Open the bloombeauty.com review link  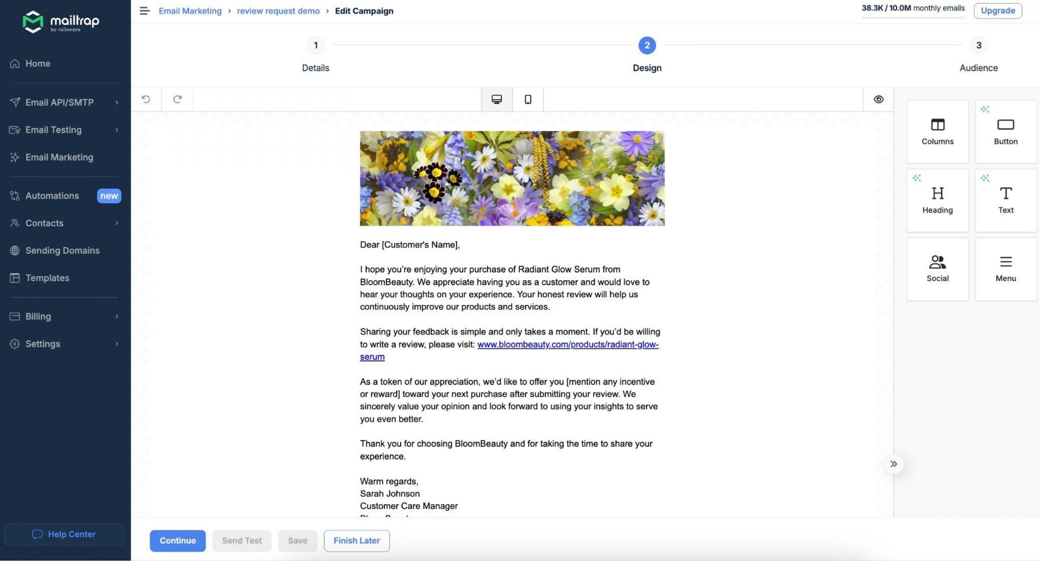(x=568, y=344)
